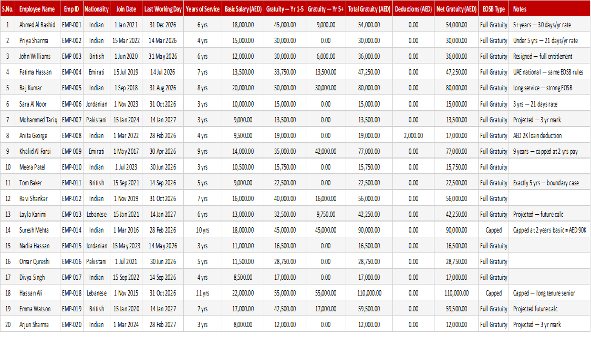
Task: Select the Emp ID column header
Action: [x=71, y=9]
